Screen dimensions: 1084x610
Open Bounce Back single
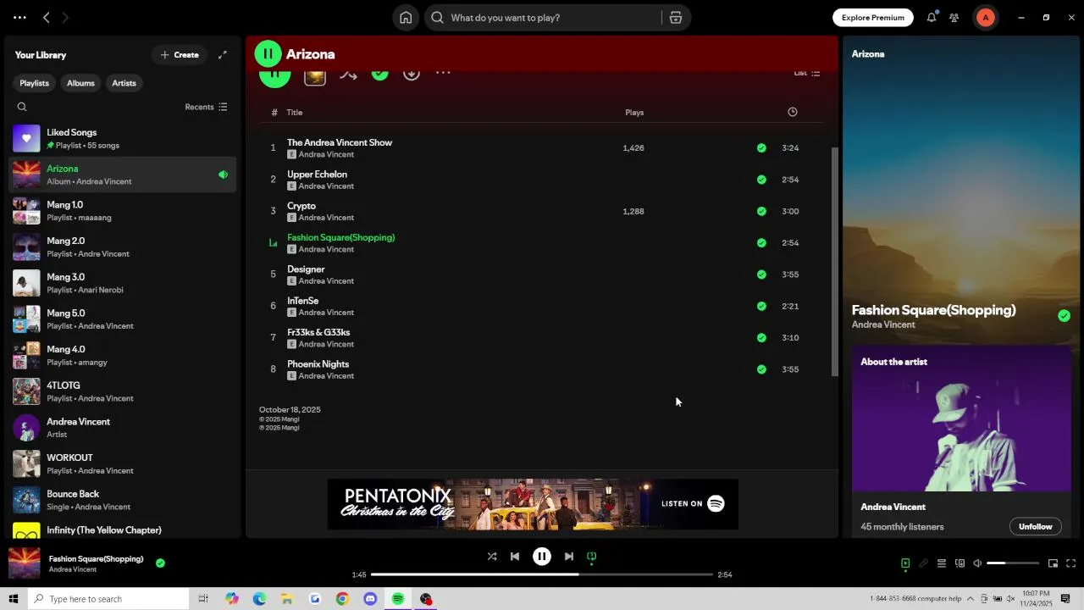coord(124,500)
